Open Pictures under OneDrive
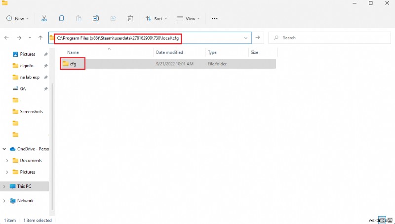 click(x=28, y=172)
